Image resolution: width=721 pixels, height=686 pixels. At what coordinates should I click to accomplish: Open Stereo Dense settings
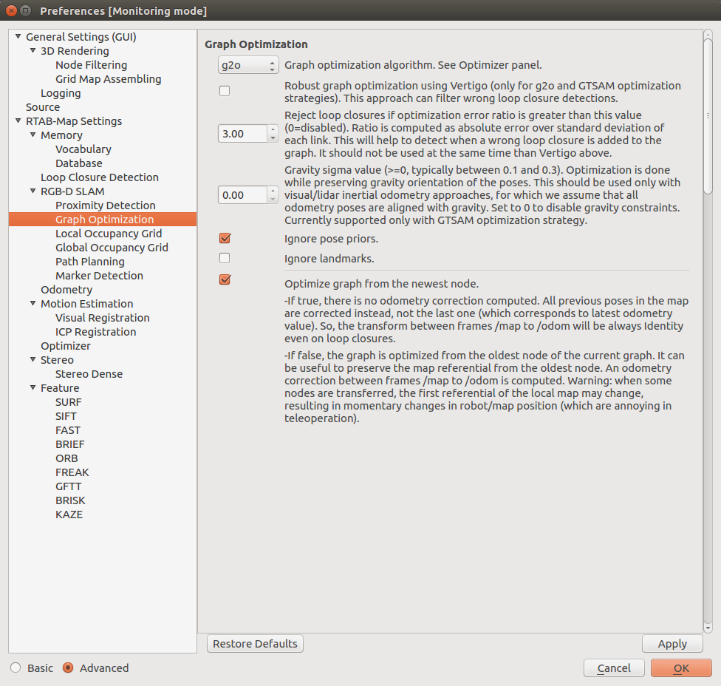pyautogui.click(x=89, y=373)
